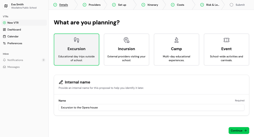The width and height of the screenshot is (254, 137).
Task: Click the Dashboard grid icon
Action: coord(4,30)
